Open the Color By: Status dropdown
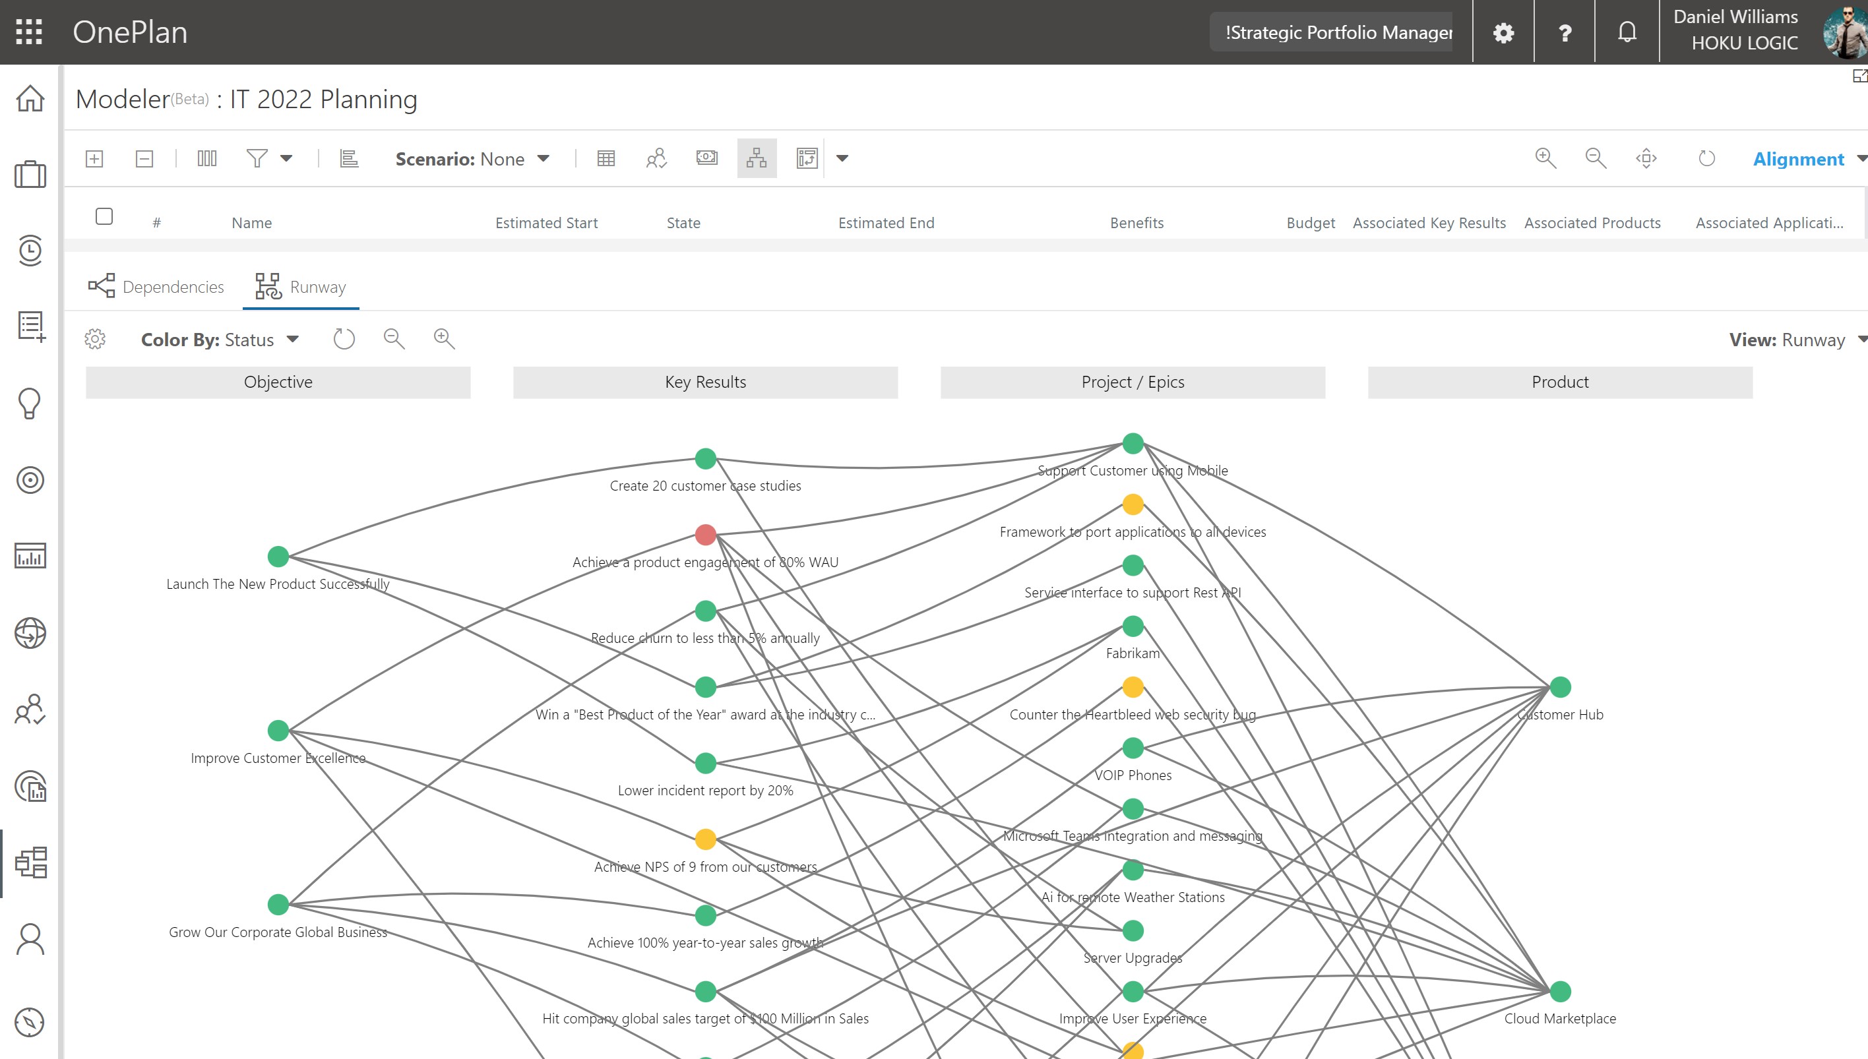The height and width of the screenshot is (1059, 1868). (x=220, y=340)
